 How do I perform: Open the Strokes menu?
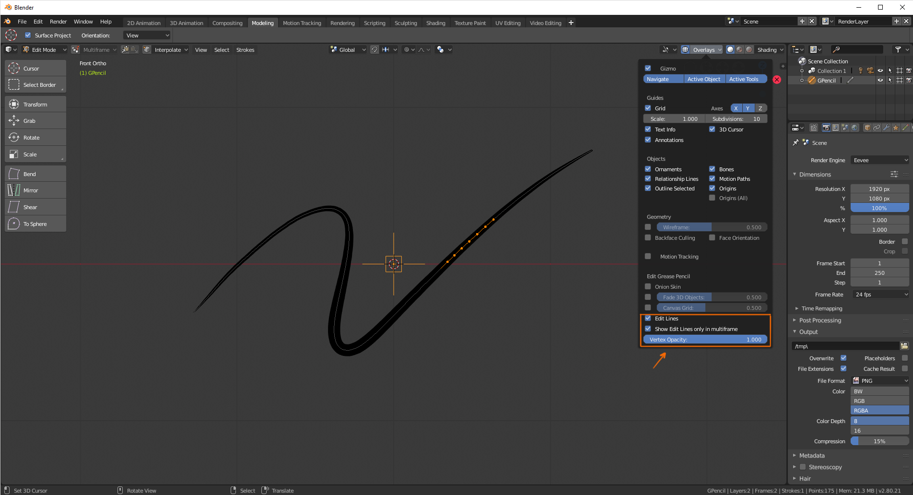pyautogui.click(x=245, y=49)
